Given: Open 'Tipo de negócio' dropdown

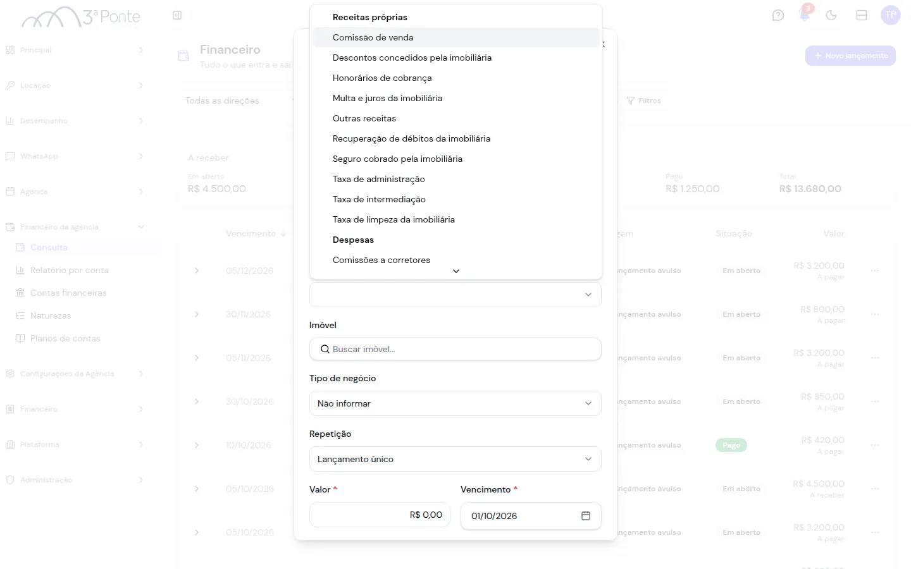Looking at the screenshot, I should [x=455, y=403].
